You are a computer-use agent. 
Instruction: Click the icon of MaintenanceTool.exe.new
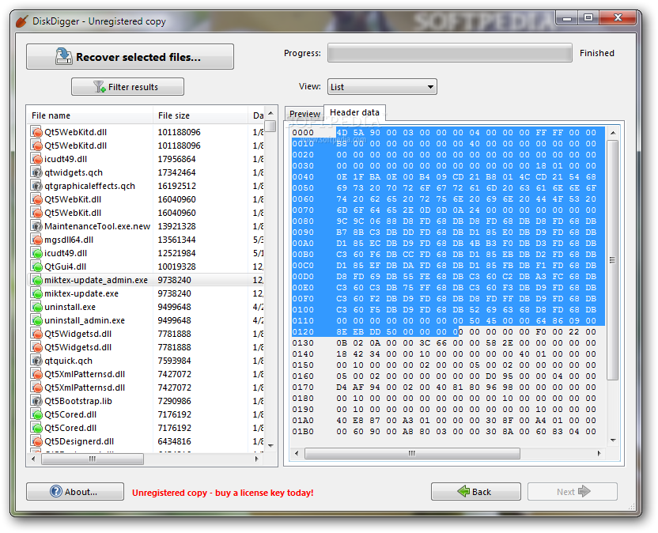(37, 226)
